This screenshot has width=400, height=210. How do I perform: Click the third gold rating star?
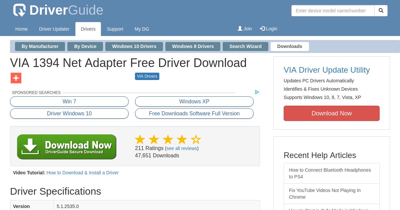click(168, 139)
